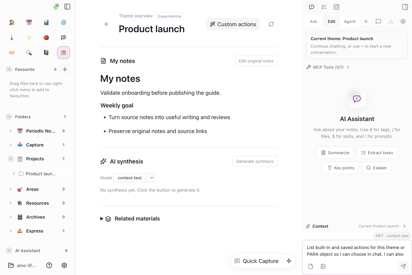The image size is (412, 275).
Task: Open the help question mark icon
Action: click(49, 266)
